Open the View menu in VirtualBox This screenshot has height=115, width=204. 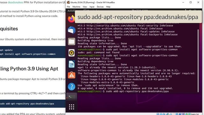85,7
